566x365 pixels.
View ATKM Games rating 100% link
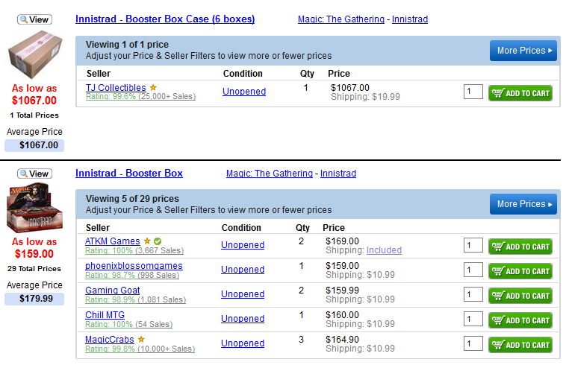coord(134,250)
